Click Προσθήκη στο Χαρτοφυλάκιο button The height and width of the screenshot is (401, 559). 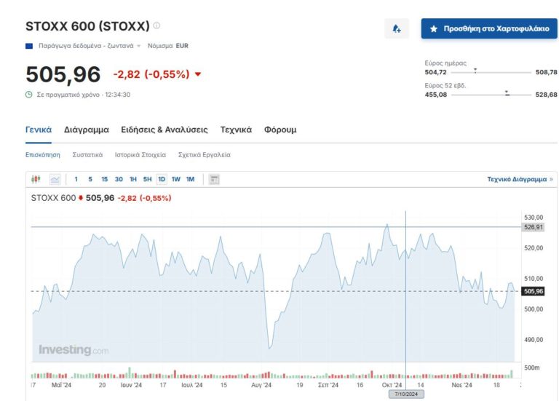click(488, 29)
